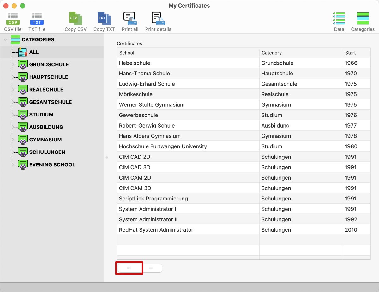Switch to Categories view icon
Image resolution: width=379 pixels, height=292 pixels.
point(363,18)
